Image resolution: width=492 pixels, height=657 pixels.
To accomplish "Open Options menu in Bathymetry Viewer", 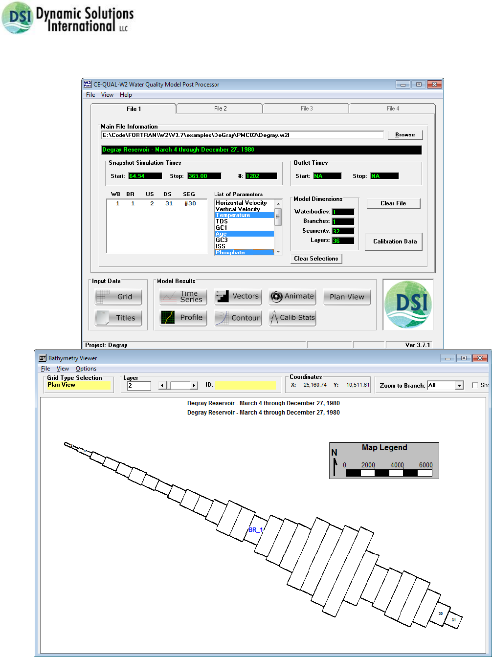I will pyautogui.click(x=86, y=369).
